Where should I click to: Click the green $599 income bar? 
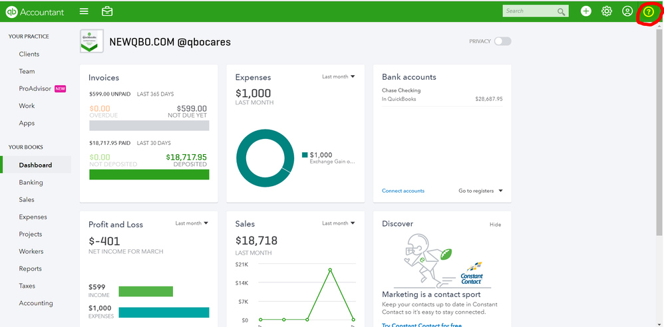pyautogui.click(x=146, y=292)
